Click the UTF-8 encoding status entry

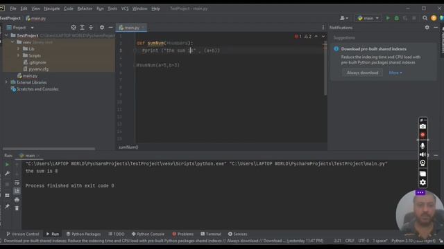(x=364, y=241)
